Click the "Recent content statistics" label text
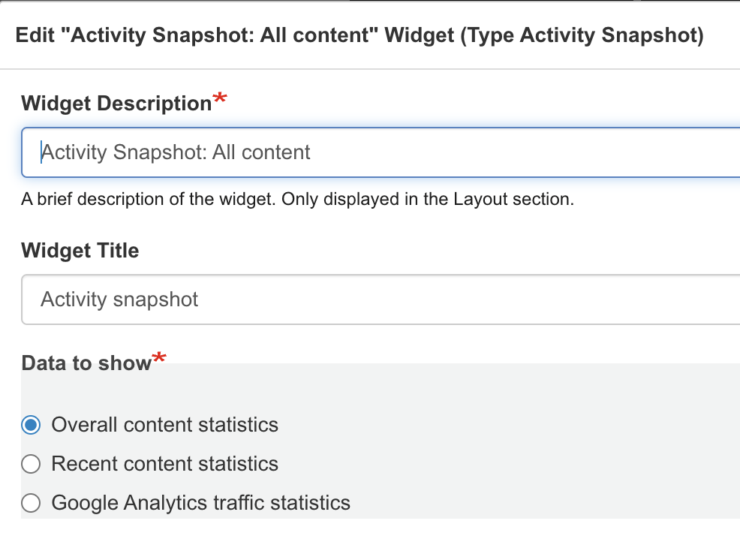 pyautogui.click(x=164, y=464)
